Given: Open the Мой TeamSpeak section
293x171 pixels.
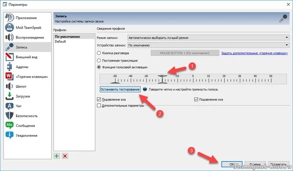Looking at the screenshot, I should tap(28, 28).
